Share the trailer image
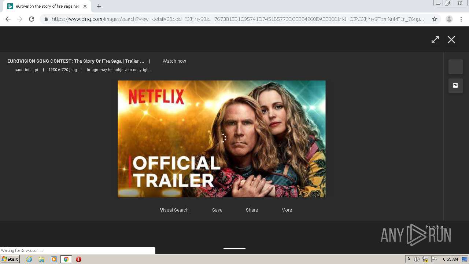Image resolution: width=469 pixels, height=264 pixels. point(252,210)
